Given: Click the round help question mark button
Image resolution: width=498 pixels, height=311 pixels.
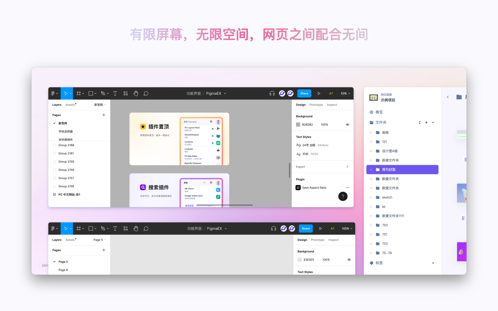Looking at the screenshot, I should [343, 196].
